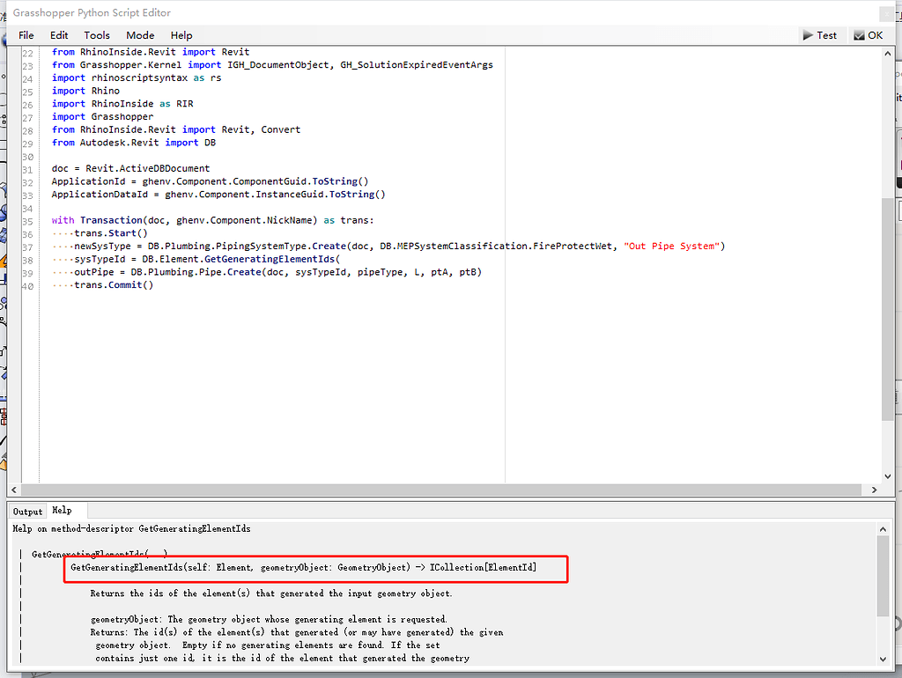902x678 pixels.
Task: Open the File menu
Action: point(26,35)
